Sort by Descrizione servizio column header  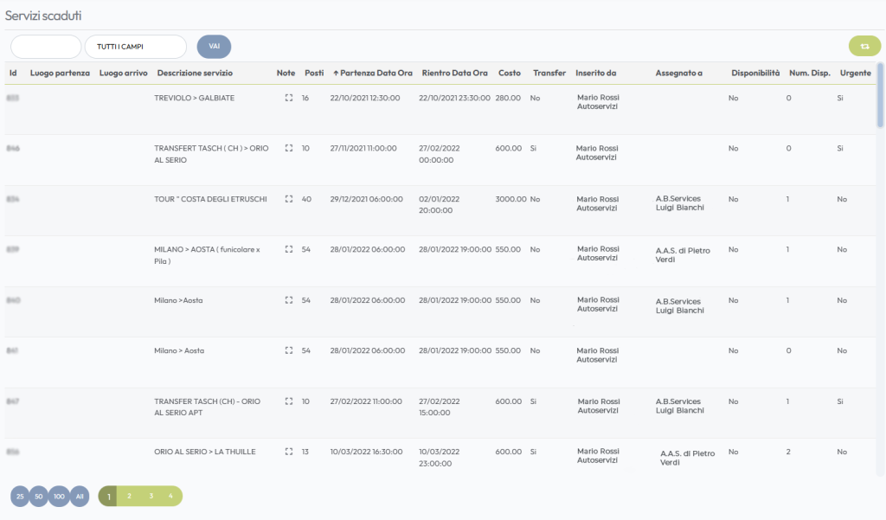click(195, 74)
